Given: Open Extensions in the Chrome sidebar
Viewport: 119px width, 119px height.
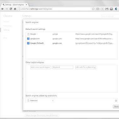Looking at the screenshot, I should (x=7, y=26).
